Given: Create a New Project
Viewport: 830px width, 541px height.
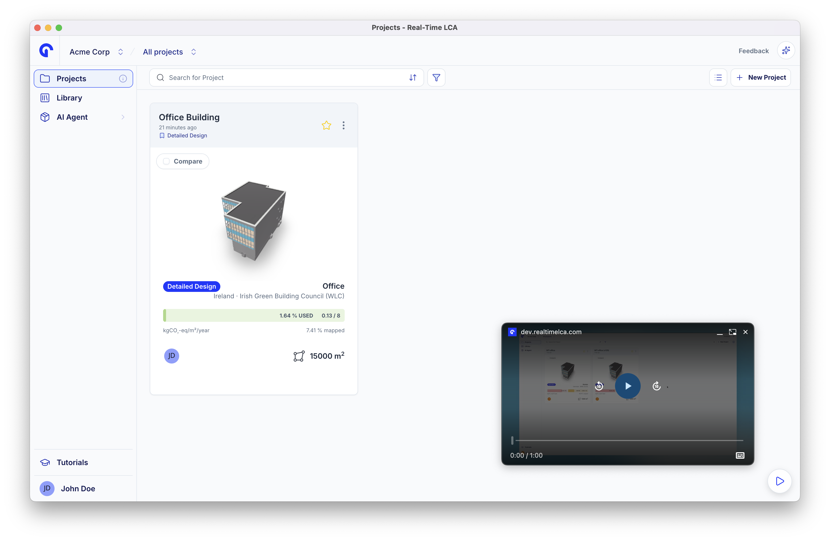Looking at the screenshot, I should (x=760, y=78).
